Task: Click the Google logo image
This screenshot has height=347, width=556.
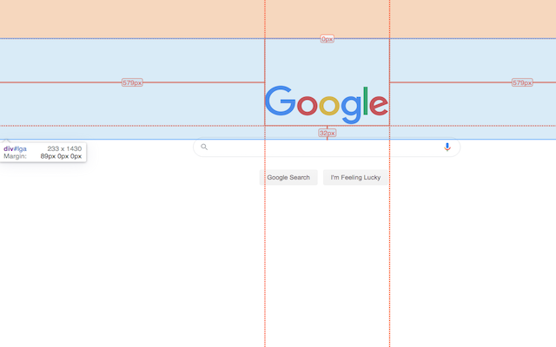Action: pos(327,104)
